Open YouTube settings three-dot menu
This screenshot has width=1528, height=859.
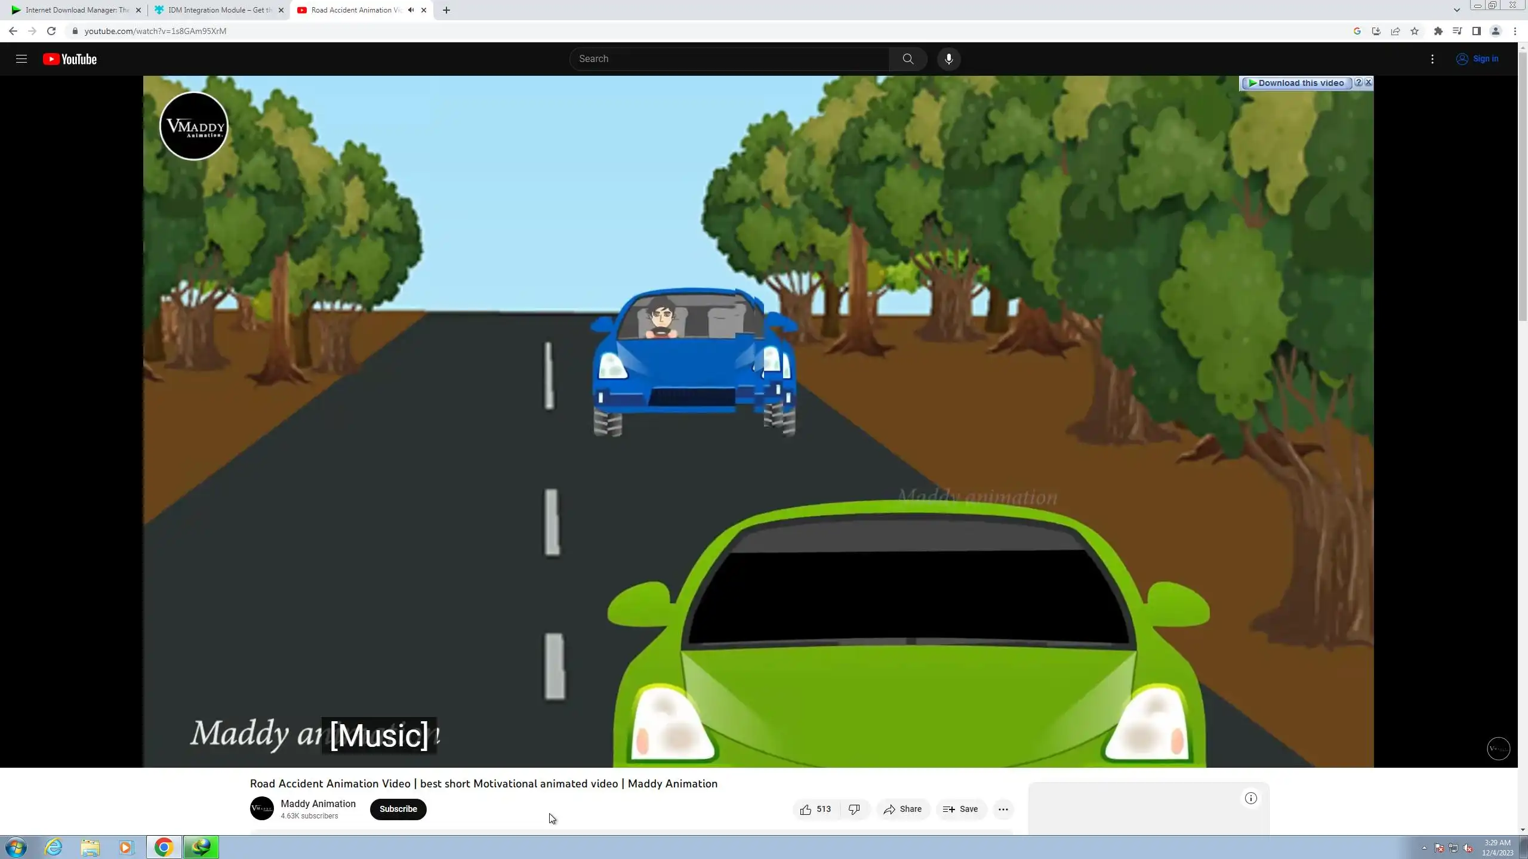1432,58
